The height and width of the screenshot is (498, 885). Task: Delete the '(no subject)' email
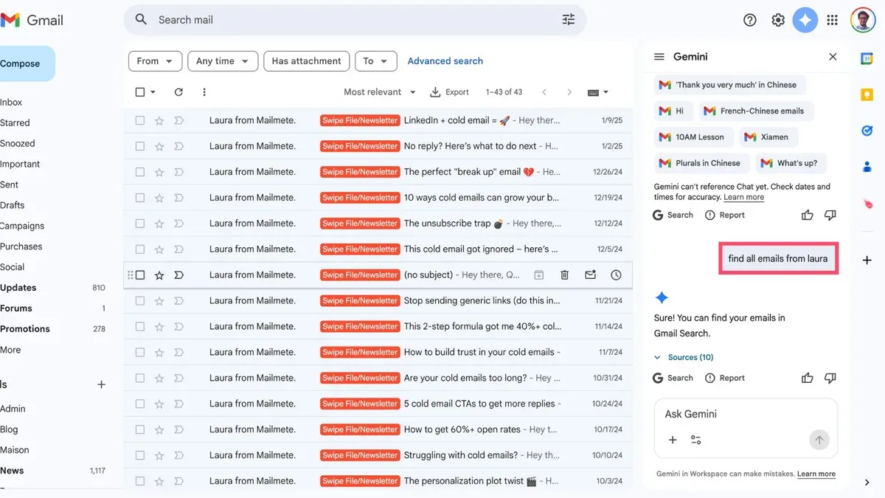tap(565, 275)
